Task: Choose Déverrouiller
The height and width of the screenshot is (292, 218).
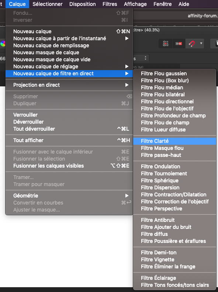Action: click(x=69, y=122)
